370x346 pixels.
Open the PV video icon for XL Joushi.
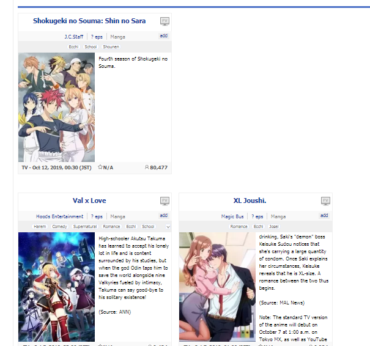325,201
